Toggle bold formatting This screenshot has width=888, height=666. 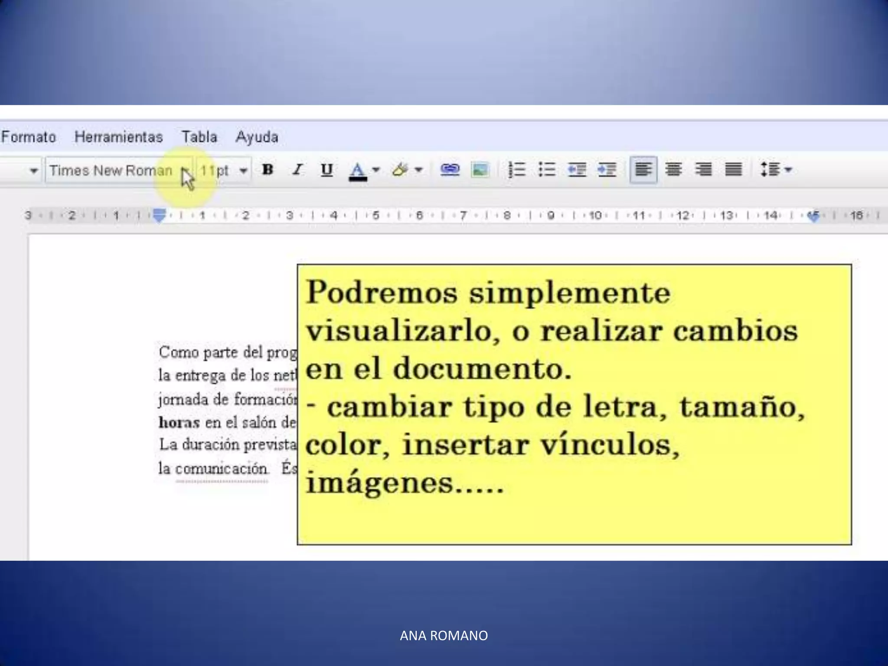click(268, 170)
